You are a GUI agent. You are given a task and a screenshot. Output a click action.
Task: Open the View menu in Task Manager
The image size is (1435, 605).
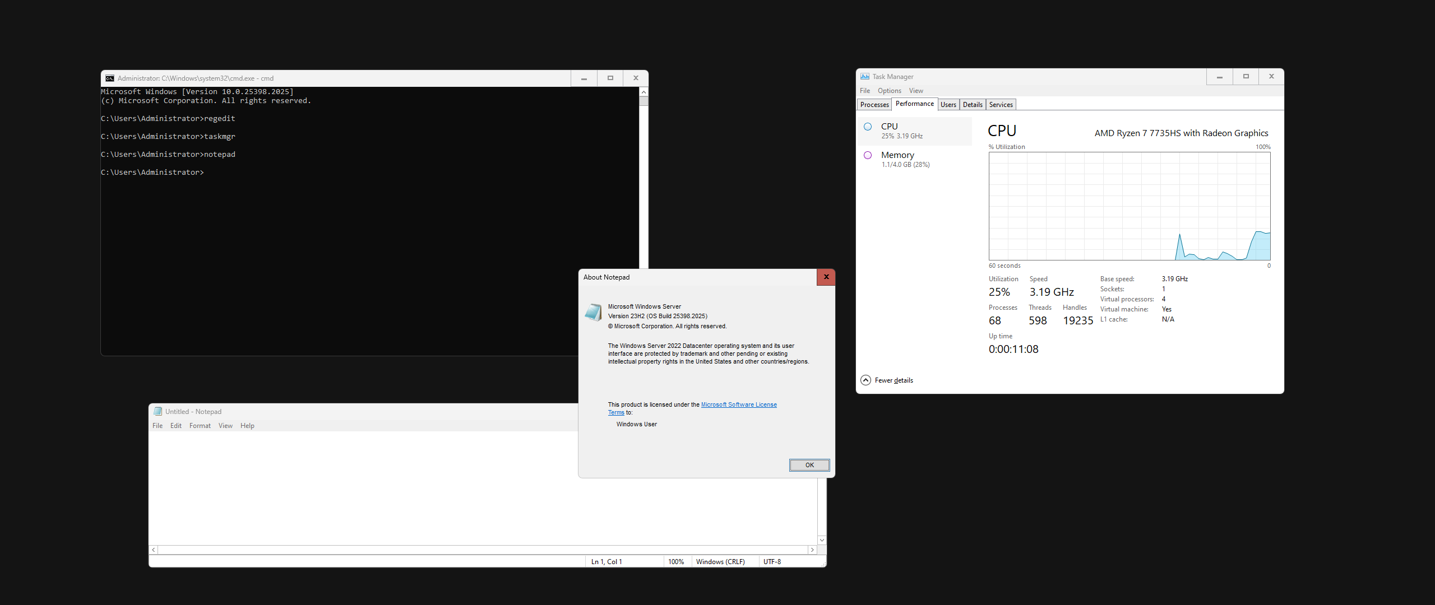pos(915,91)
